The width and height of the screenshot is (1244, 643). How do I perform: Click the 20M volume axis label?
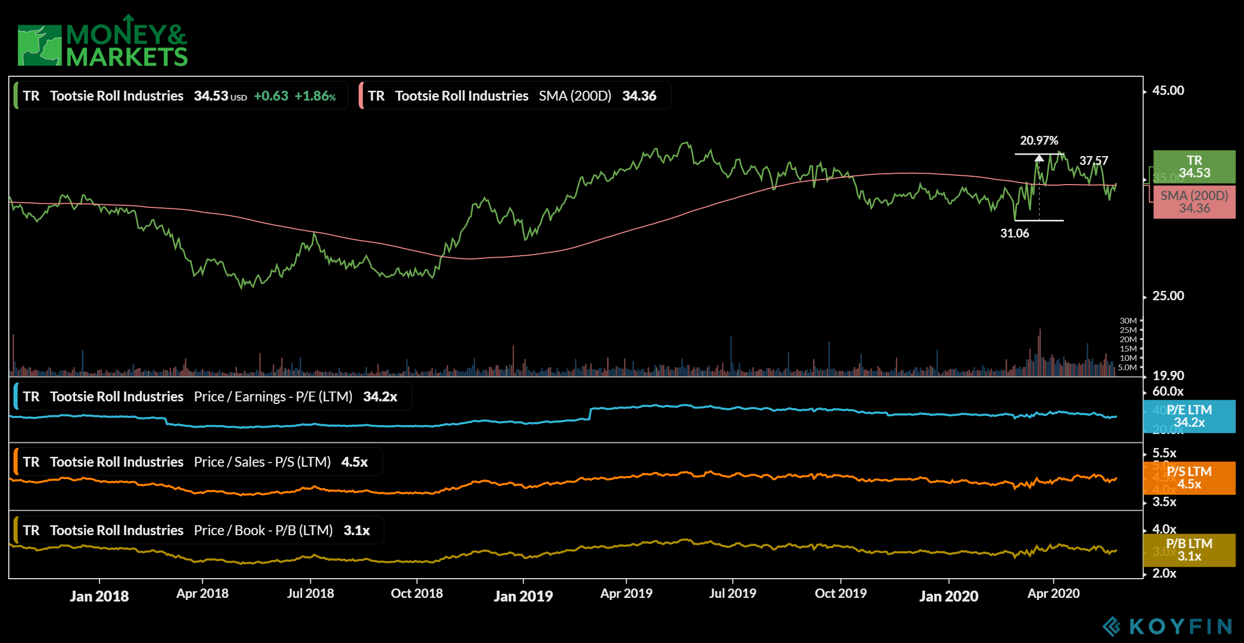pos(1128,340)
